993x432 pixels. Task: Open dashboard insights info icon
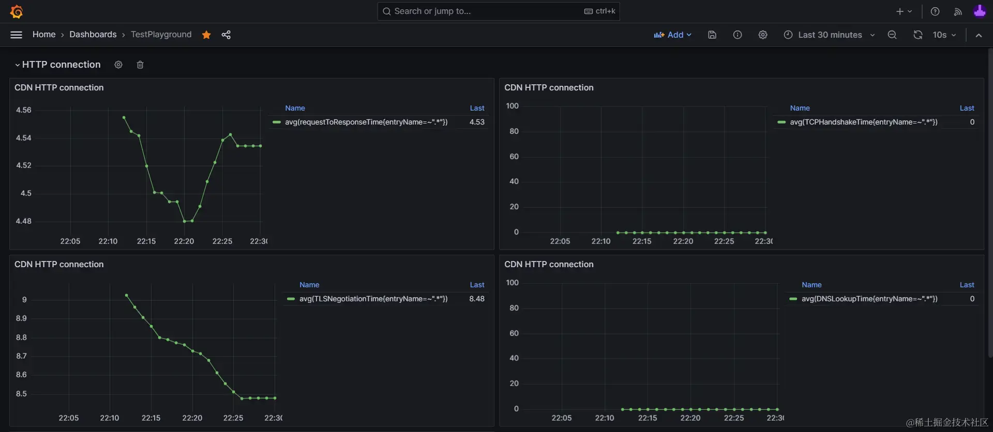pyautogui.click(x=738, y=35)
